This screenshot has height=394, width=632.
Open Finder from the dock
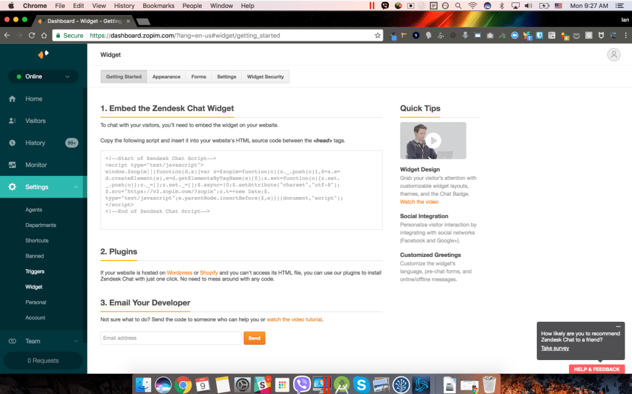click(143, 385)
